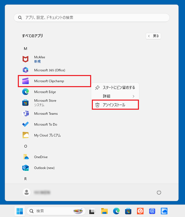Select スタートにピン留めする in the context menu
The height and width of the screenshot is (217, 185).
click(x=115, y=87)
